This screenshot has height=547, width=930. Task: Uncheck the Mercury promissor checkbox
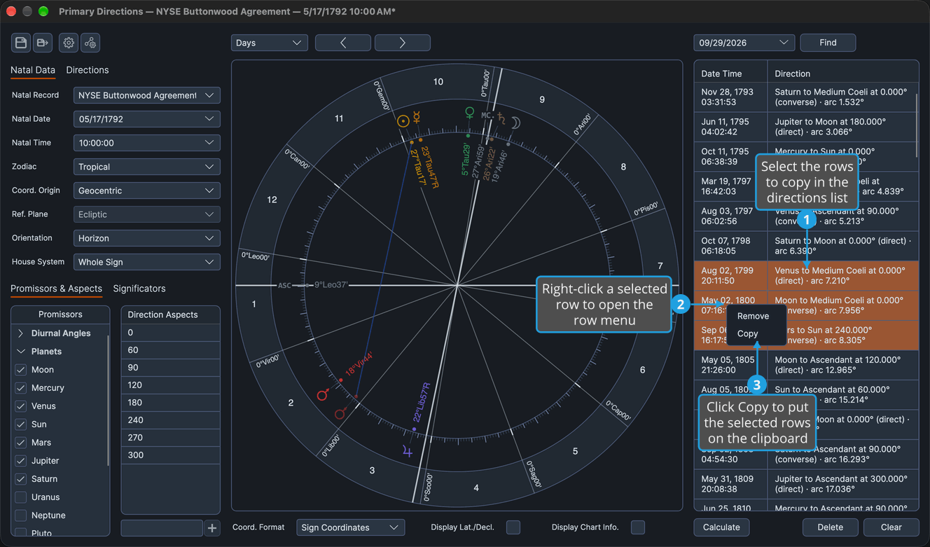point(21,388)
